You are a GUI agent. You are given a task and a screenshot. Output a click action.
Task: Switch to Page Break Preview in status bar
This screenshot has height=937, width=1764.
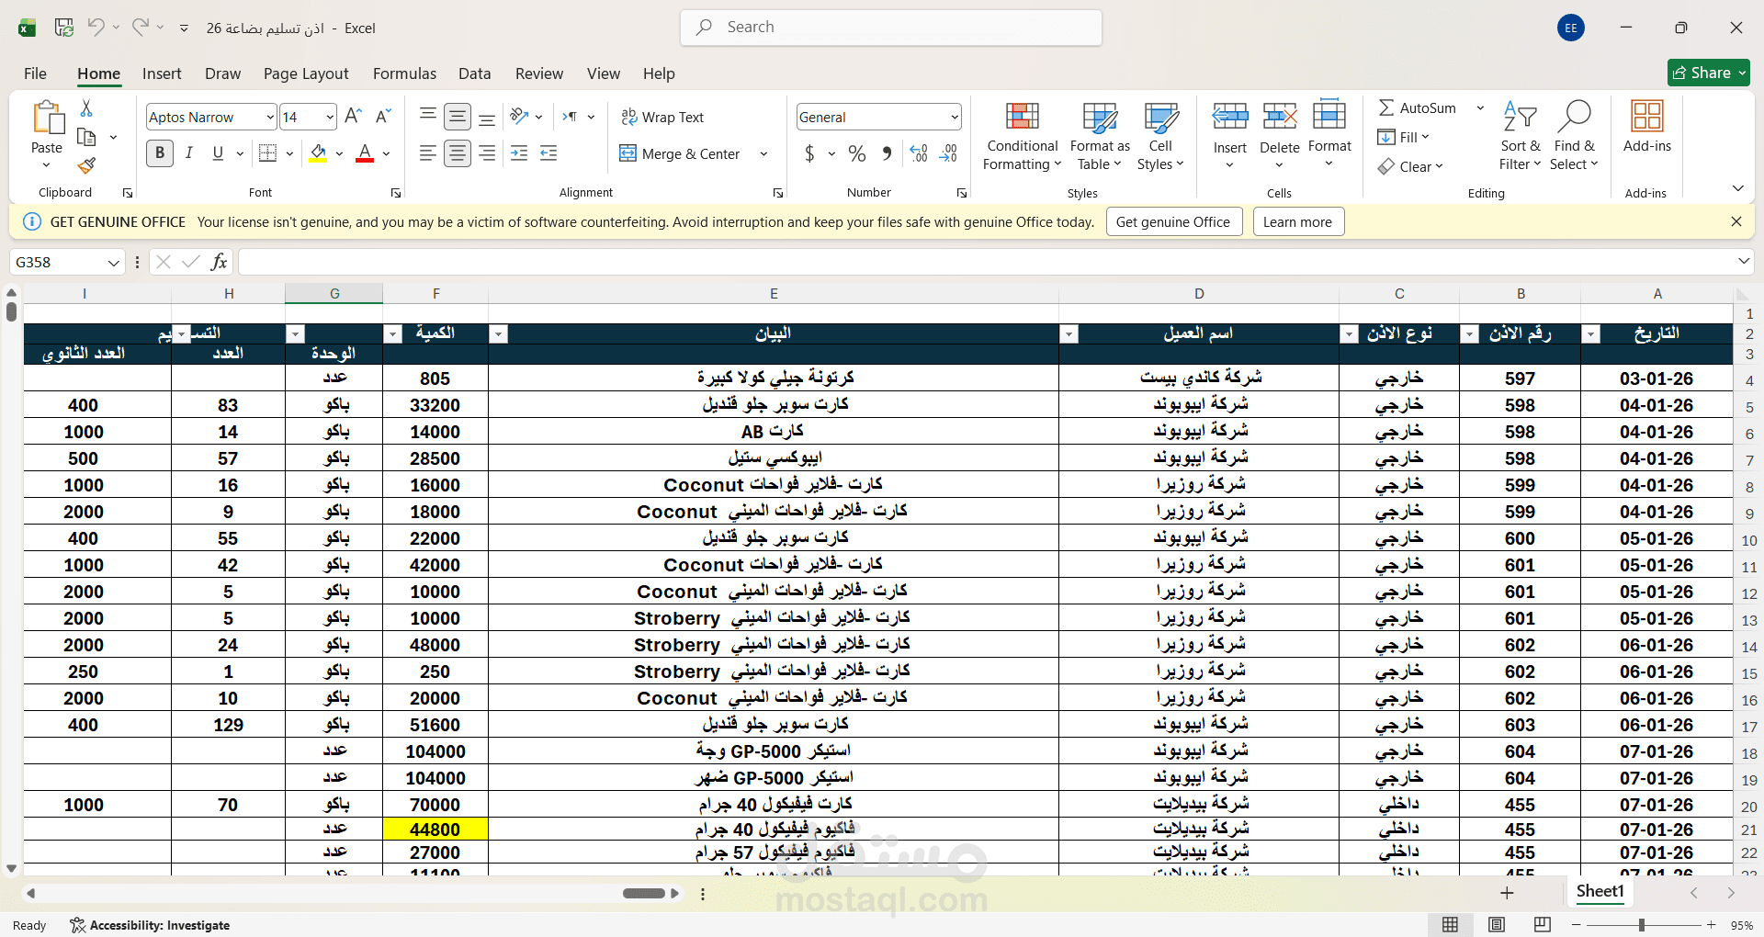(1543, 924)
